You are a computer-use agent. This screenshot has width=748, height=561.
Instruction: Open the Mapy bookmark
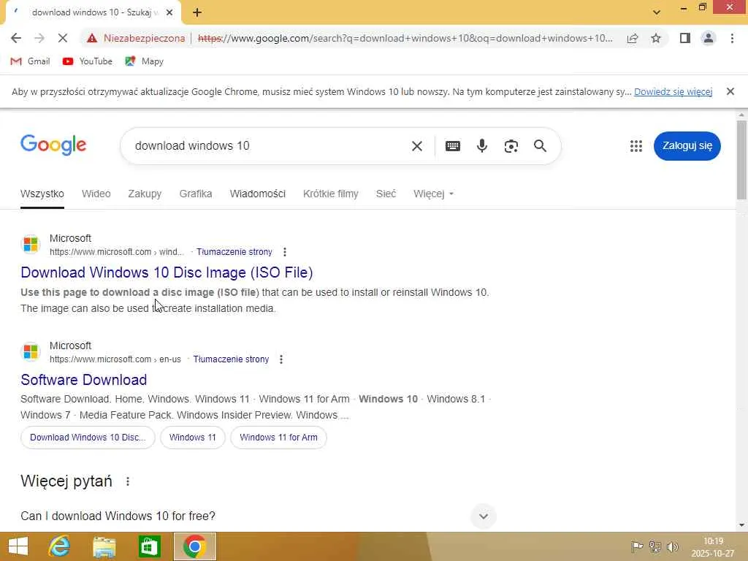[x=144, y=61]
